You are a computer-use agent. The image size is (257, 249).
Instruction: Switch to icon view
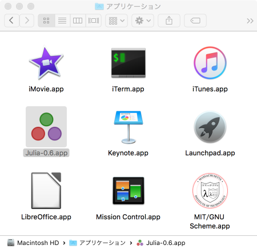pyautogui.click(x=46, y=21)
